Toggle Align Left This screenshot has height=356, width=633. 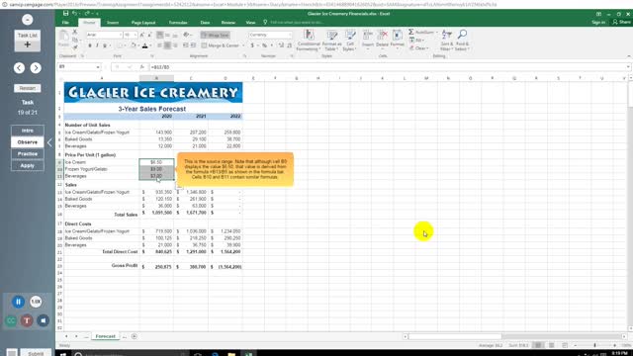pyautogui.click(x=160, y=45)
